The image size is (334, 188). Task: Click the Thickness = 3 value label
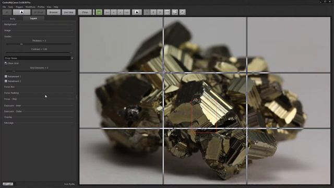pyautogui.click(x=39, y=41)
